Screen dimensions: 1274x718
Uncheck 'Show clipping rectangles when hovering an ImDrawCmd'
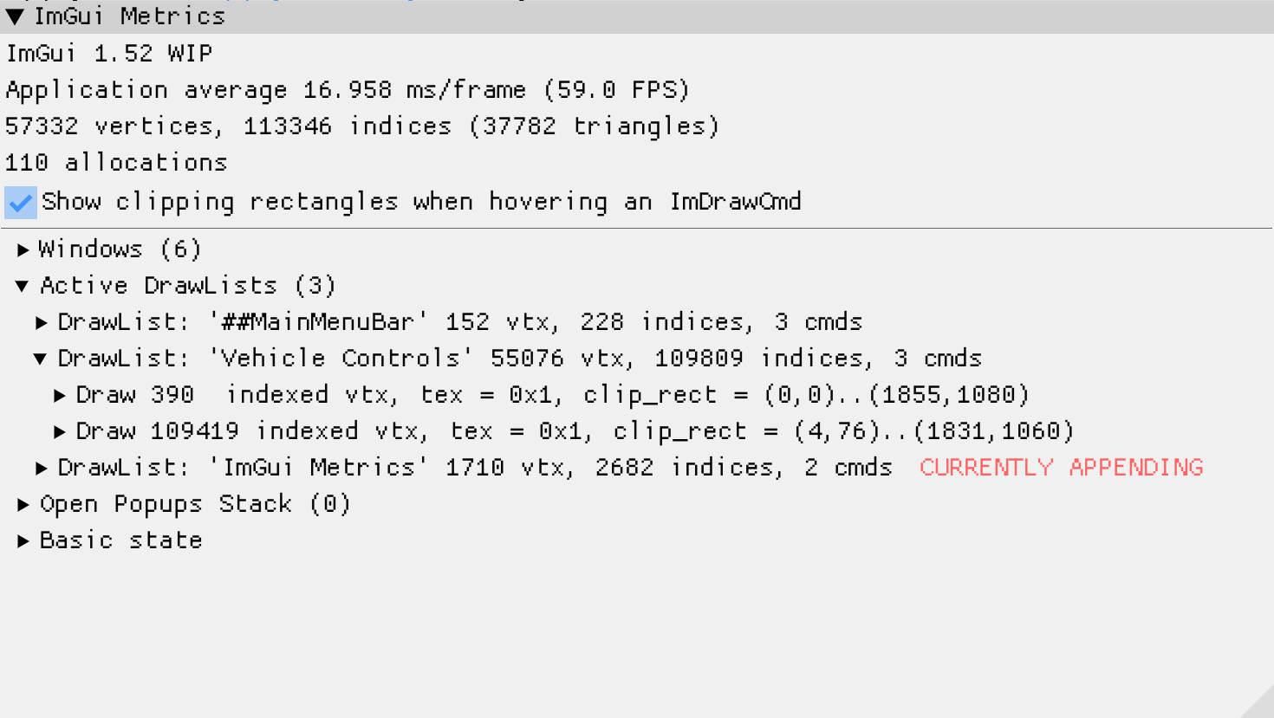point(19,201)
